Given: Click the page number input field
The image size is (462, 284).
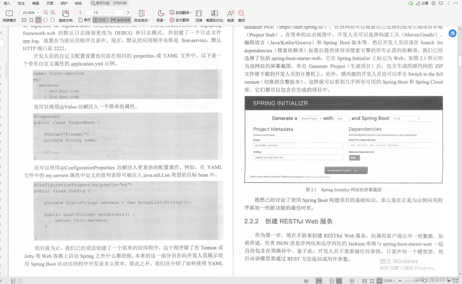Looking at the screenshot, I should pos(104,13).
